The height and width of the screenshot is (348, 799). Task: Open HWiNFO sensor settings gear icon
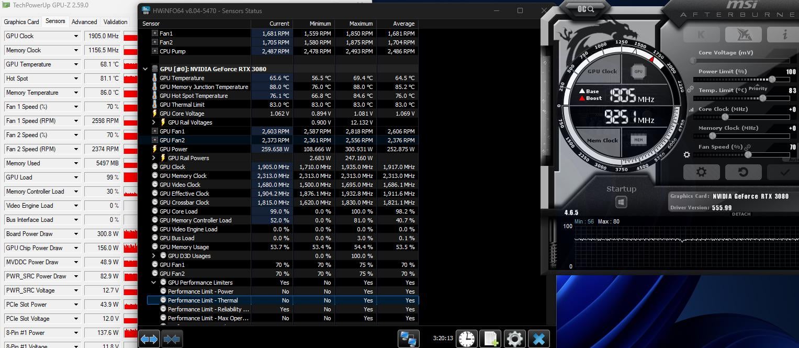point(514,339)
